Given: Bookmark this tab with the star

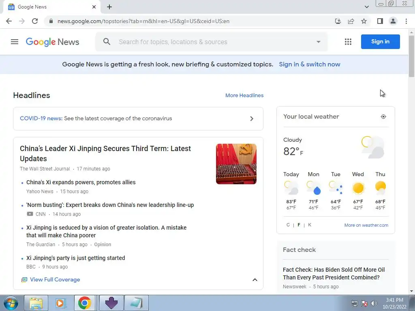Looking at the screenshot, I should (364, 21).
